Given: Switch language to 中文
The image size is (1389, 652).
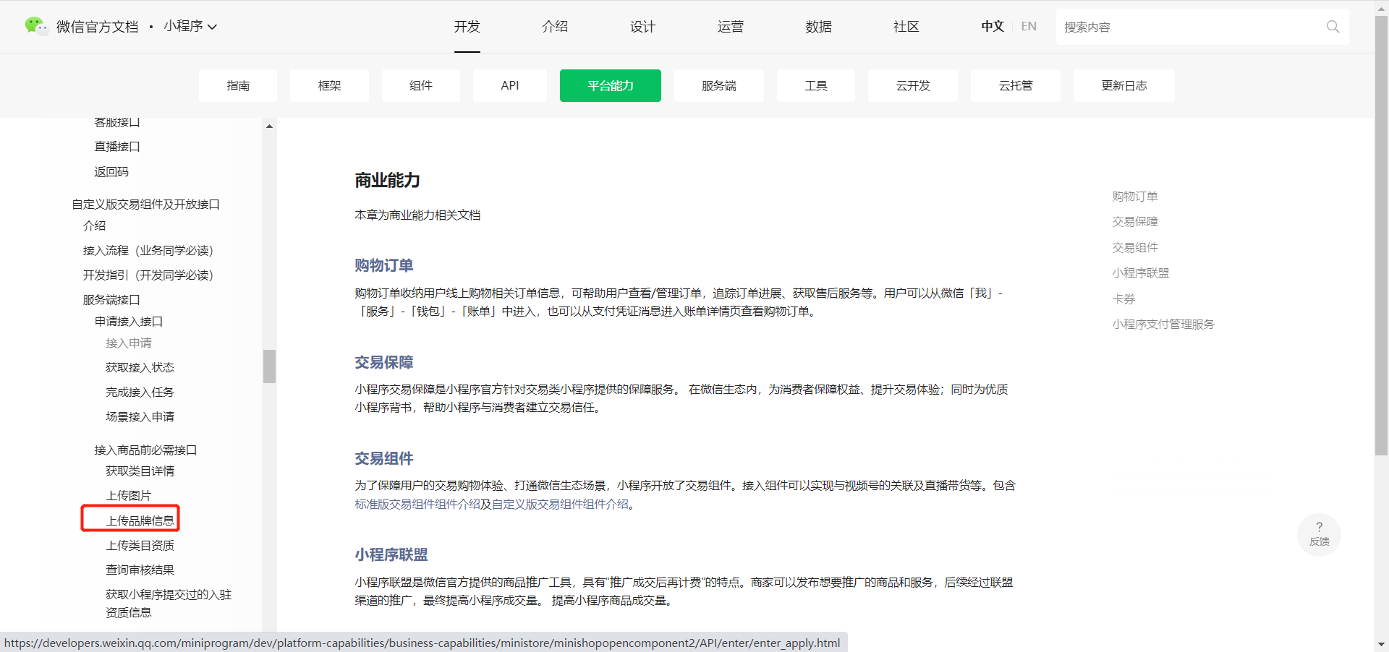Looking at the screenshot, I should 993,26.
